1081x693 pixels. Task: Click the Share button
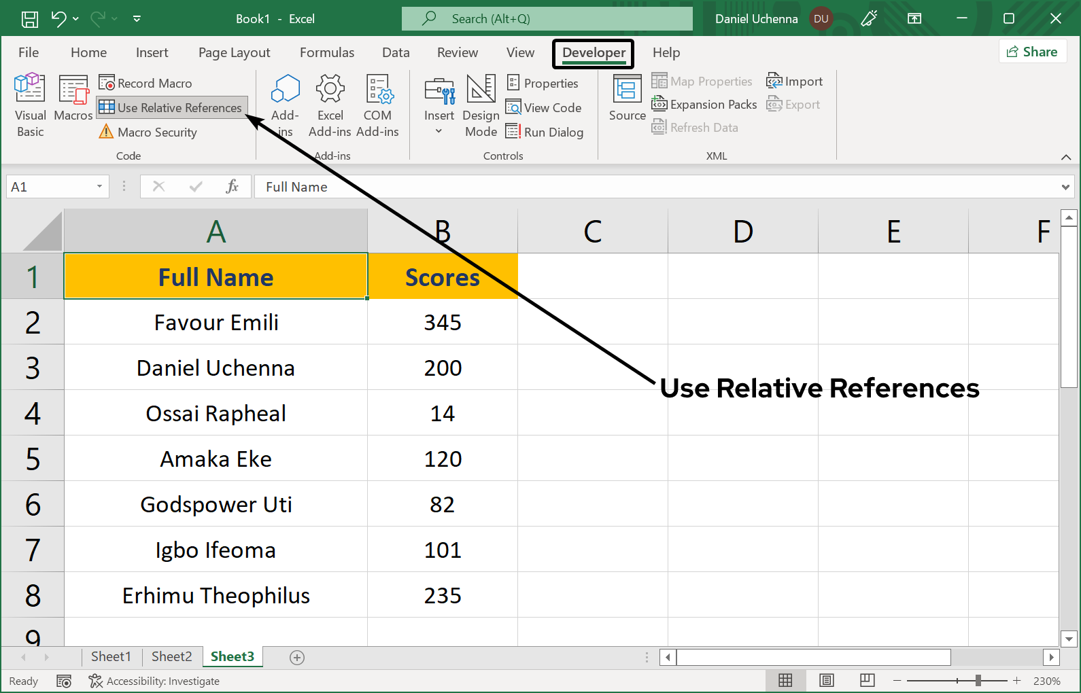tap(1032, 52)
